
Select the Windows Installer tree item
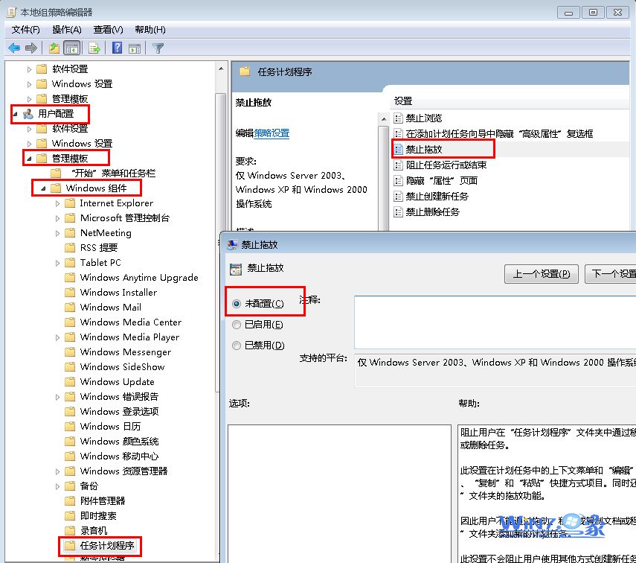click(x=118, y=293)
